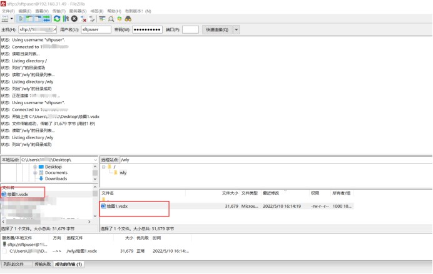Select remote file 绘图1.vsdx
This screenshot has height=274, width=433.
pos(117,206)
